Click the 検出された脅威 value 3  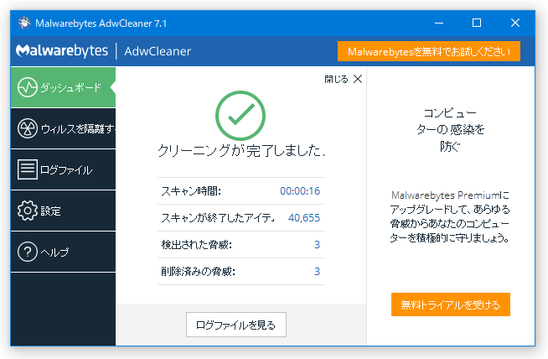(317, 245)
